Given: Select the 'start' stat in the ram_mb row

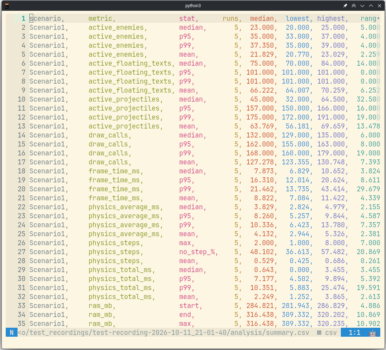Looking at the screenshot, I should point(189,305).
